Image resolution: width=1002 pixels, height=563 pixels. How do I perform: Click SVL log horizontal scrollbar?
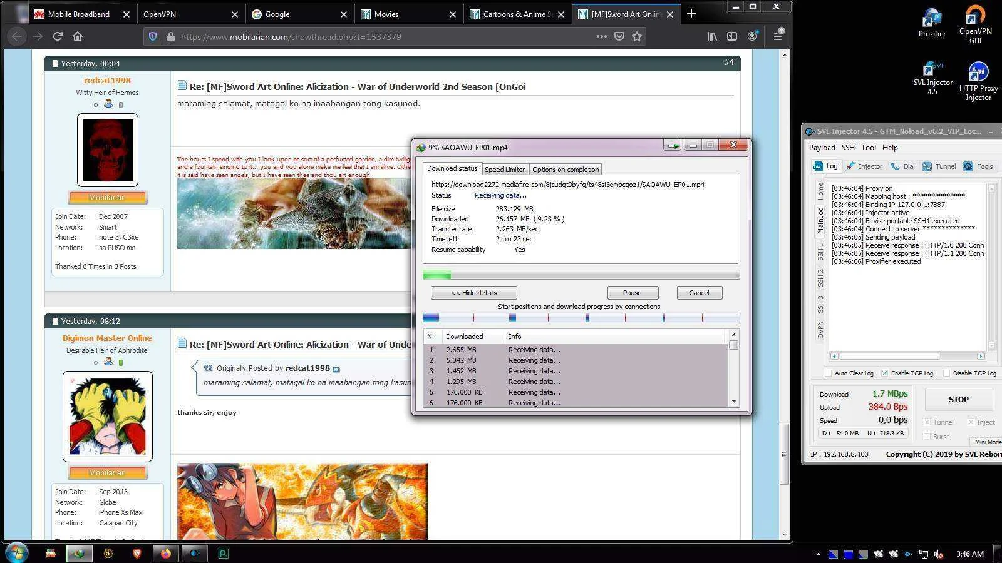[x=907, y=356]
